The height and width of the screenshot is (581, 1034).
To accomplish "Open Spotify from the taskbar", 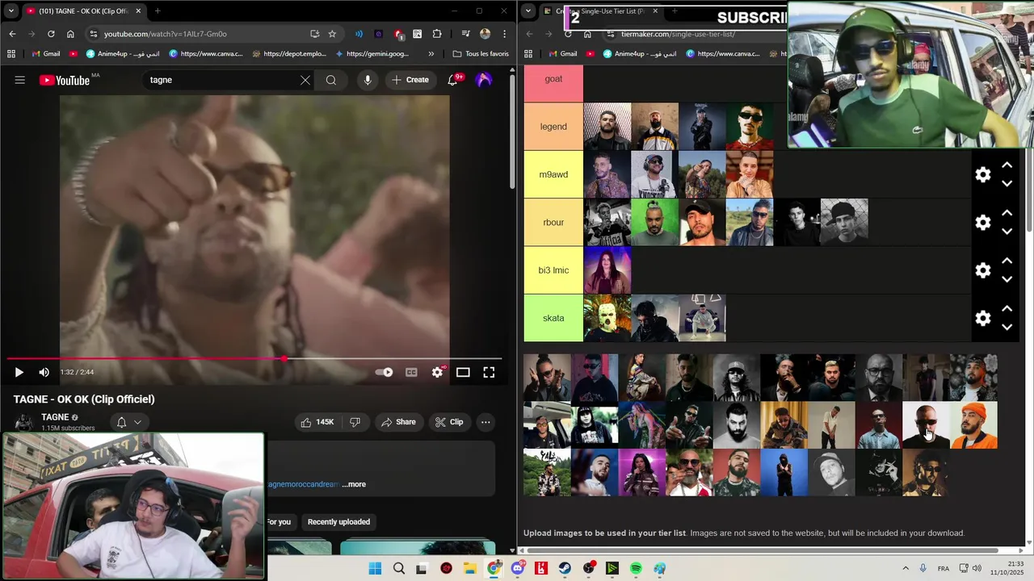I will click(x=636, y=568).
